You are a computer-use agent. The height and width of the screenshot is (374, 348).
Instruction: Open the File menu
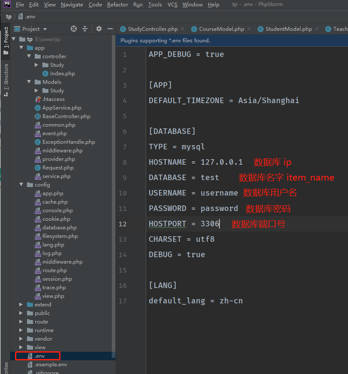tap(20, 5)
